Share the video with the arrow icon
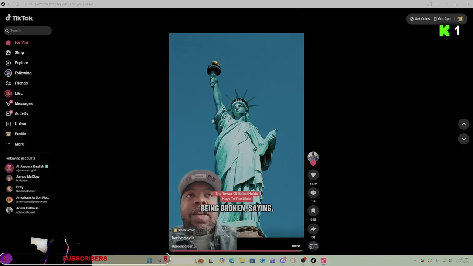 pos(313,229)
